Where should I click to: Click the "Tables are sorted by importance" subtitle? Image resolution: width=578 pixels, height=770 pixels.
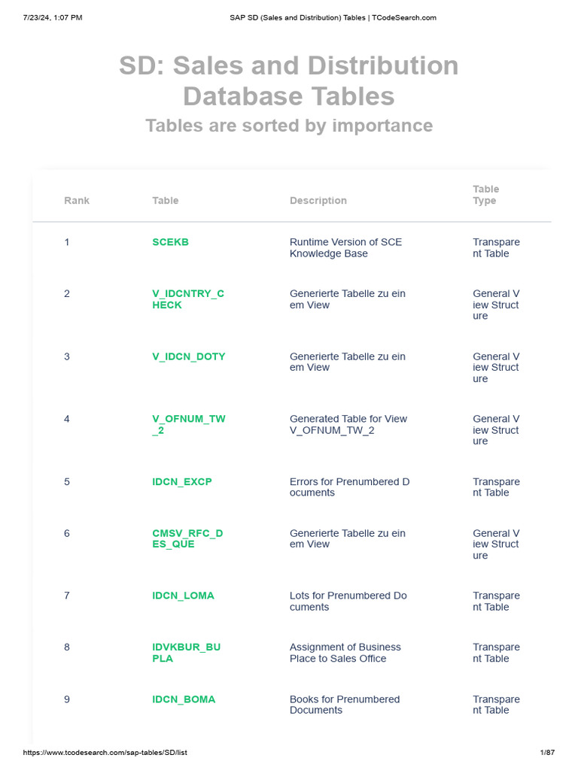(289, 126)
